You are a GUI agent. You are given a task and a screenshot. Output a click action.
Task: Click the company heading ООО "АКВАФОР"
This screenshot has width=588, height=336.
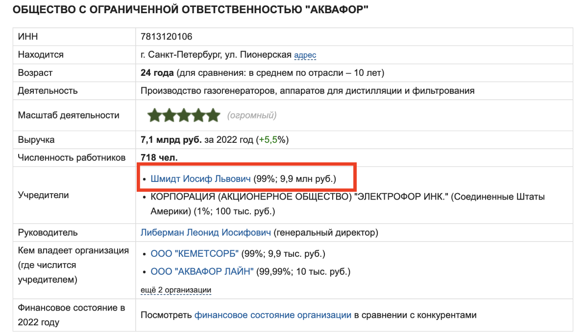(x=190, y=10)
